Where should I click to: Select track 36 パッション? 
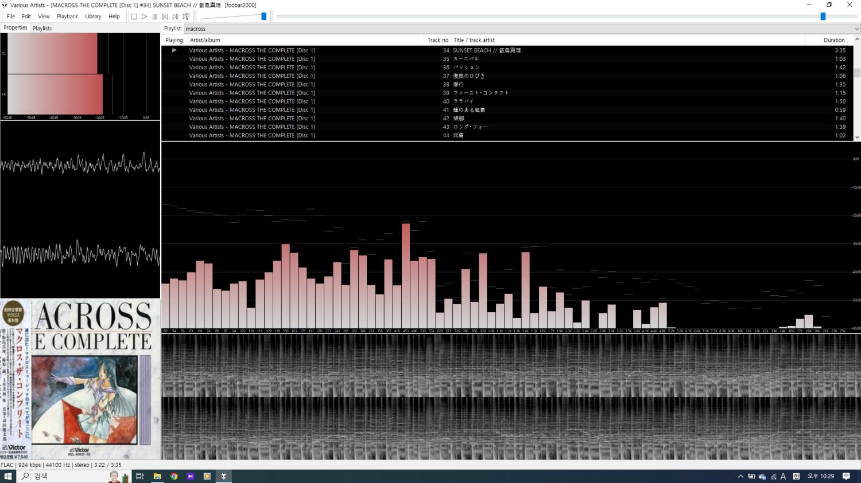pos(507,68)
